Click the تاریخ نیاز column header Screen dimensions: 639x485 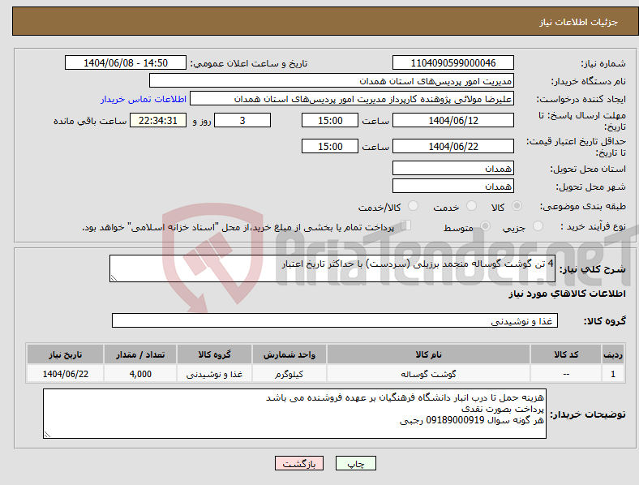65,354
